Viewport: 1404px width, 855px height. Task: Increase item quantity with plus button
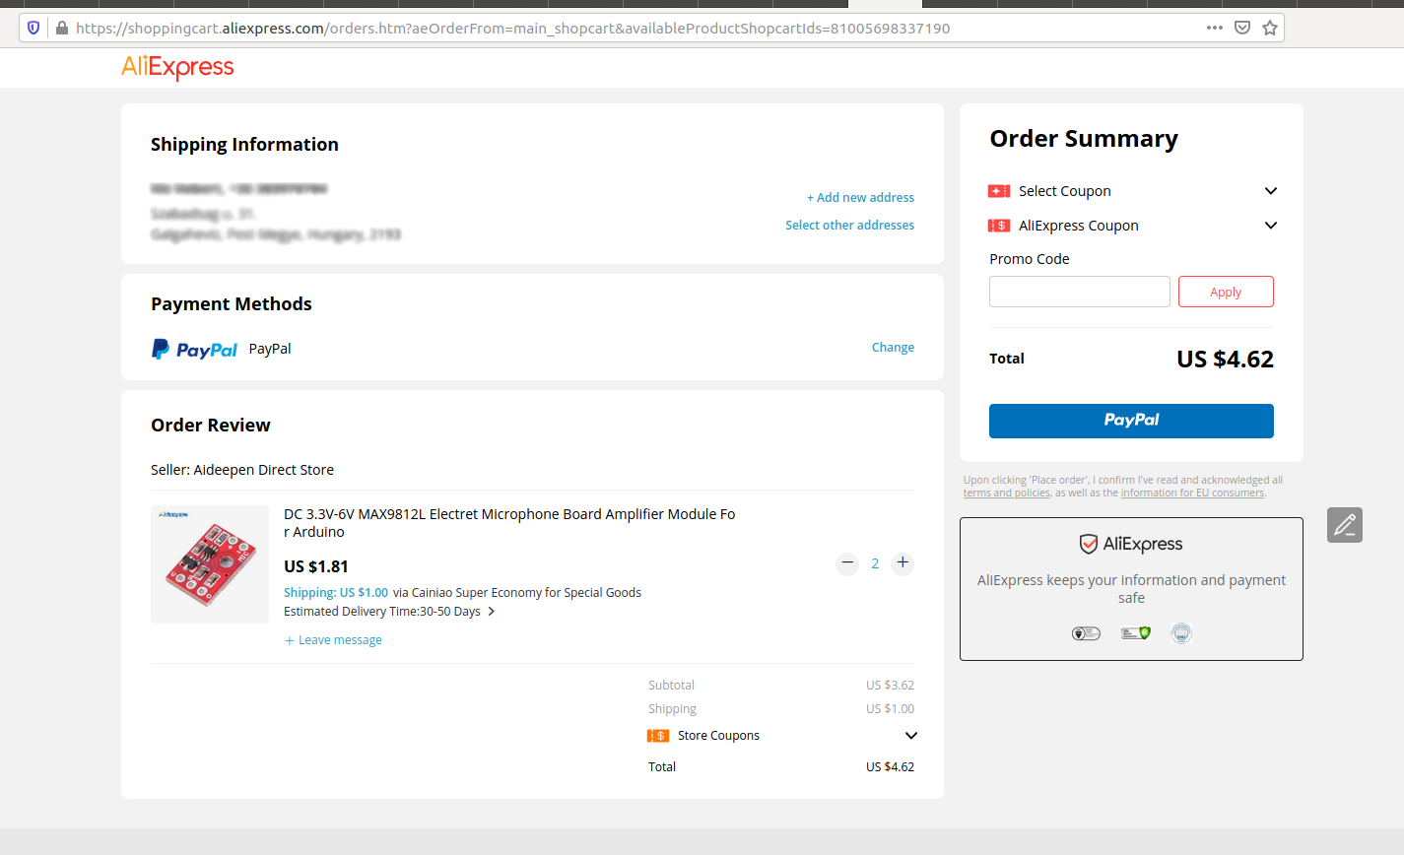pyautogui.click(x=903, y=563)
